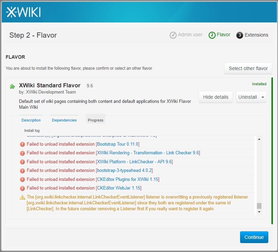The image size is (278, 252).
Task: Click the Extensions step number 3 icon
Action: [x=239, y=35]
